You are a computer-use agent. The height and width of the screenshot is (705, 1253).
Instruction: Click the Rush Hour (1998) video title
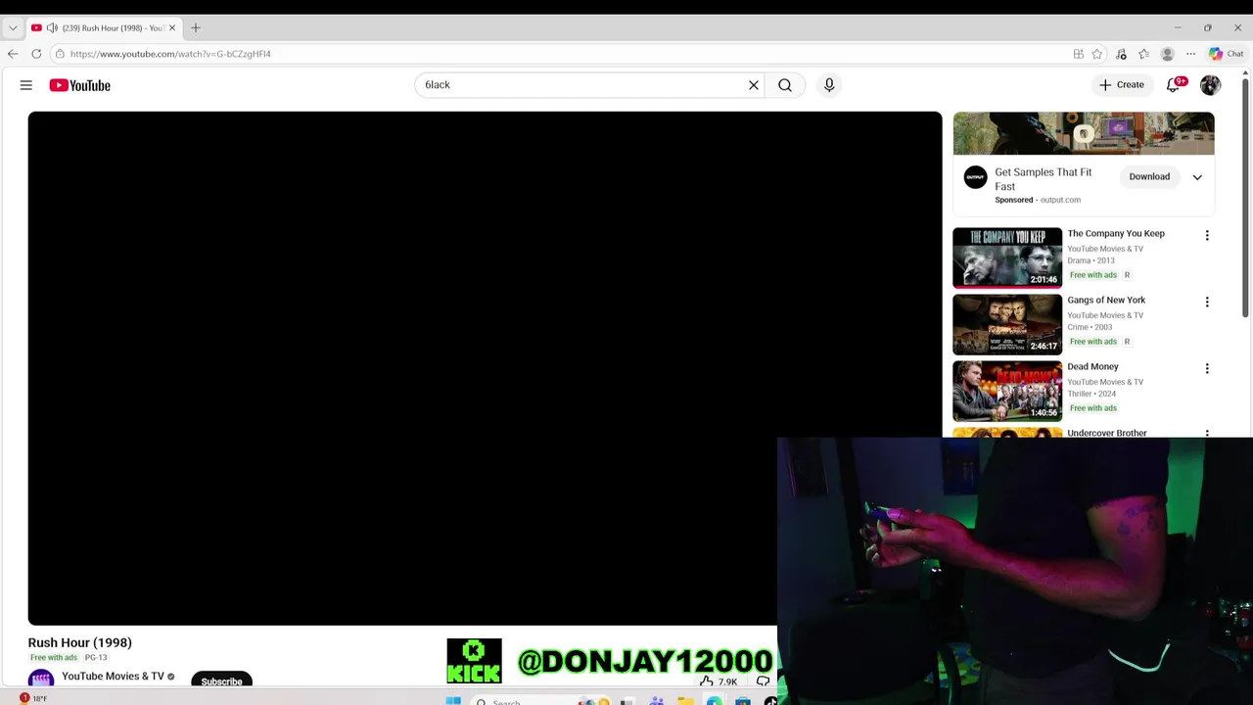(x=80, y=642)
